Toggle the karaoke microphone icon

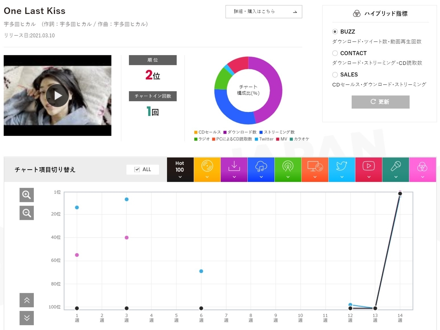[396, 170]
